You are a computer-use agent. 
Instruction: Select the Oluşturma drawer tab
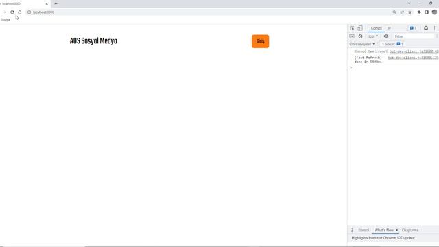click(x=410, y=230)
